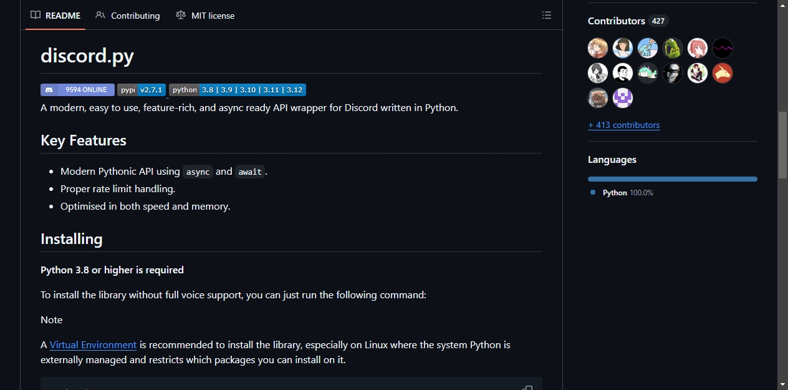
Task: Click the Discord 9594 ONLINE badge
Action: point(77,90)
